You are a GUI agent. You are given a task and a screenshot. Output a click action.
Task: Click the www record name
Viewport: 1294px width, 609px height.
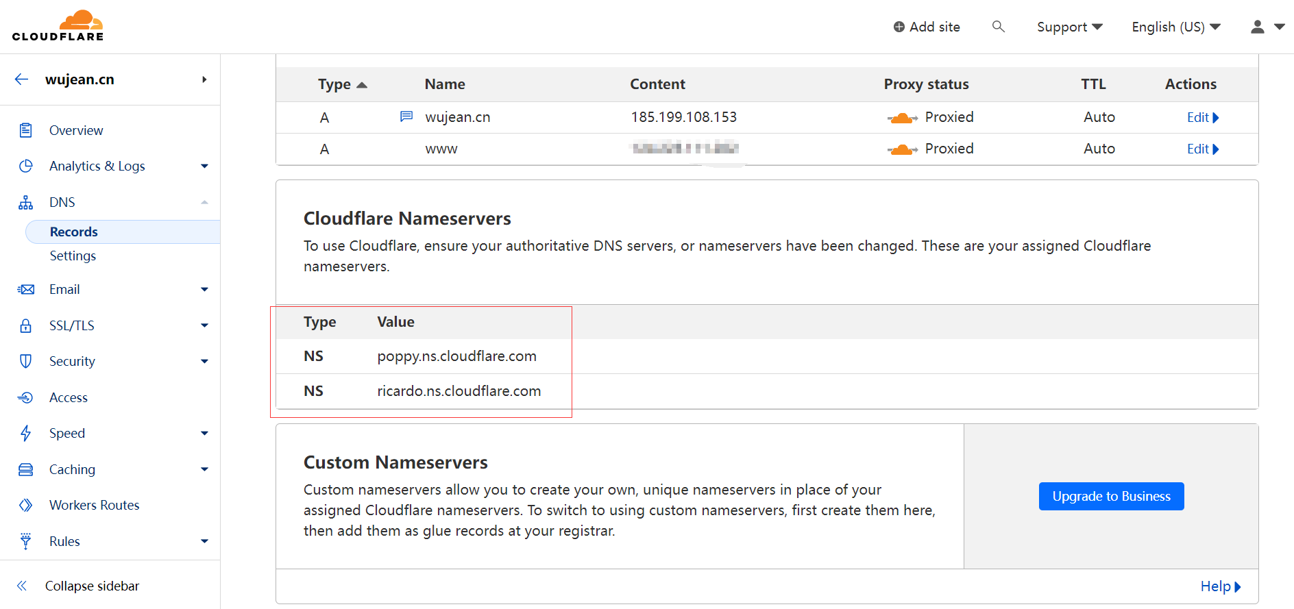click(x=441, y=149)
